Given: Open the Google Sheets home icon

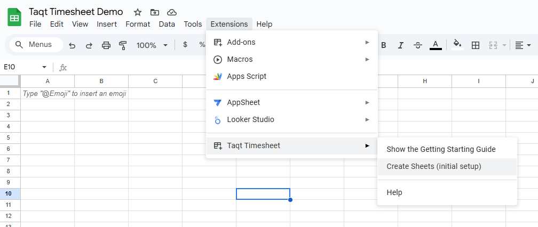Looking at the screenshot, I should (14, 17).
